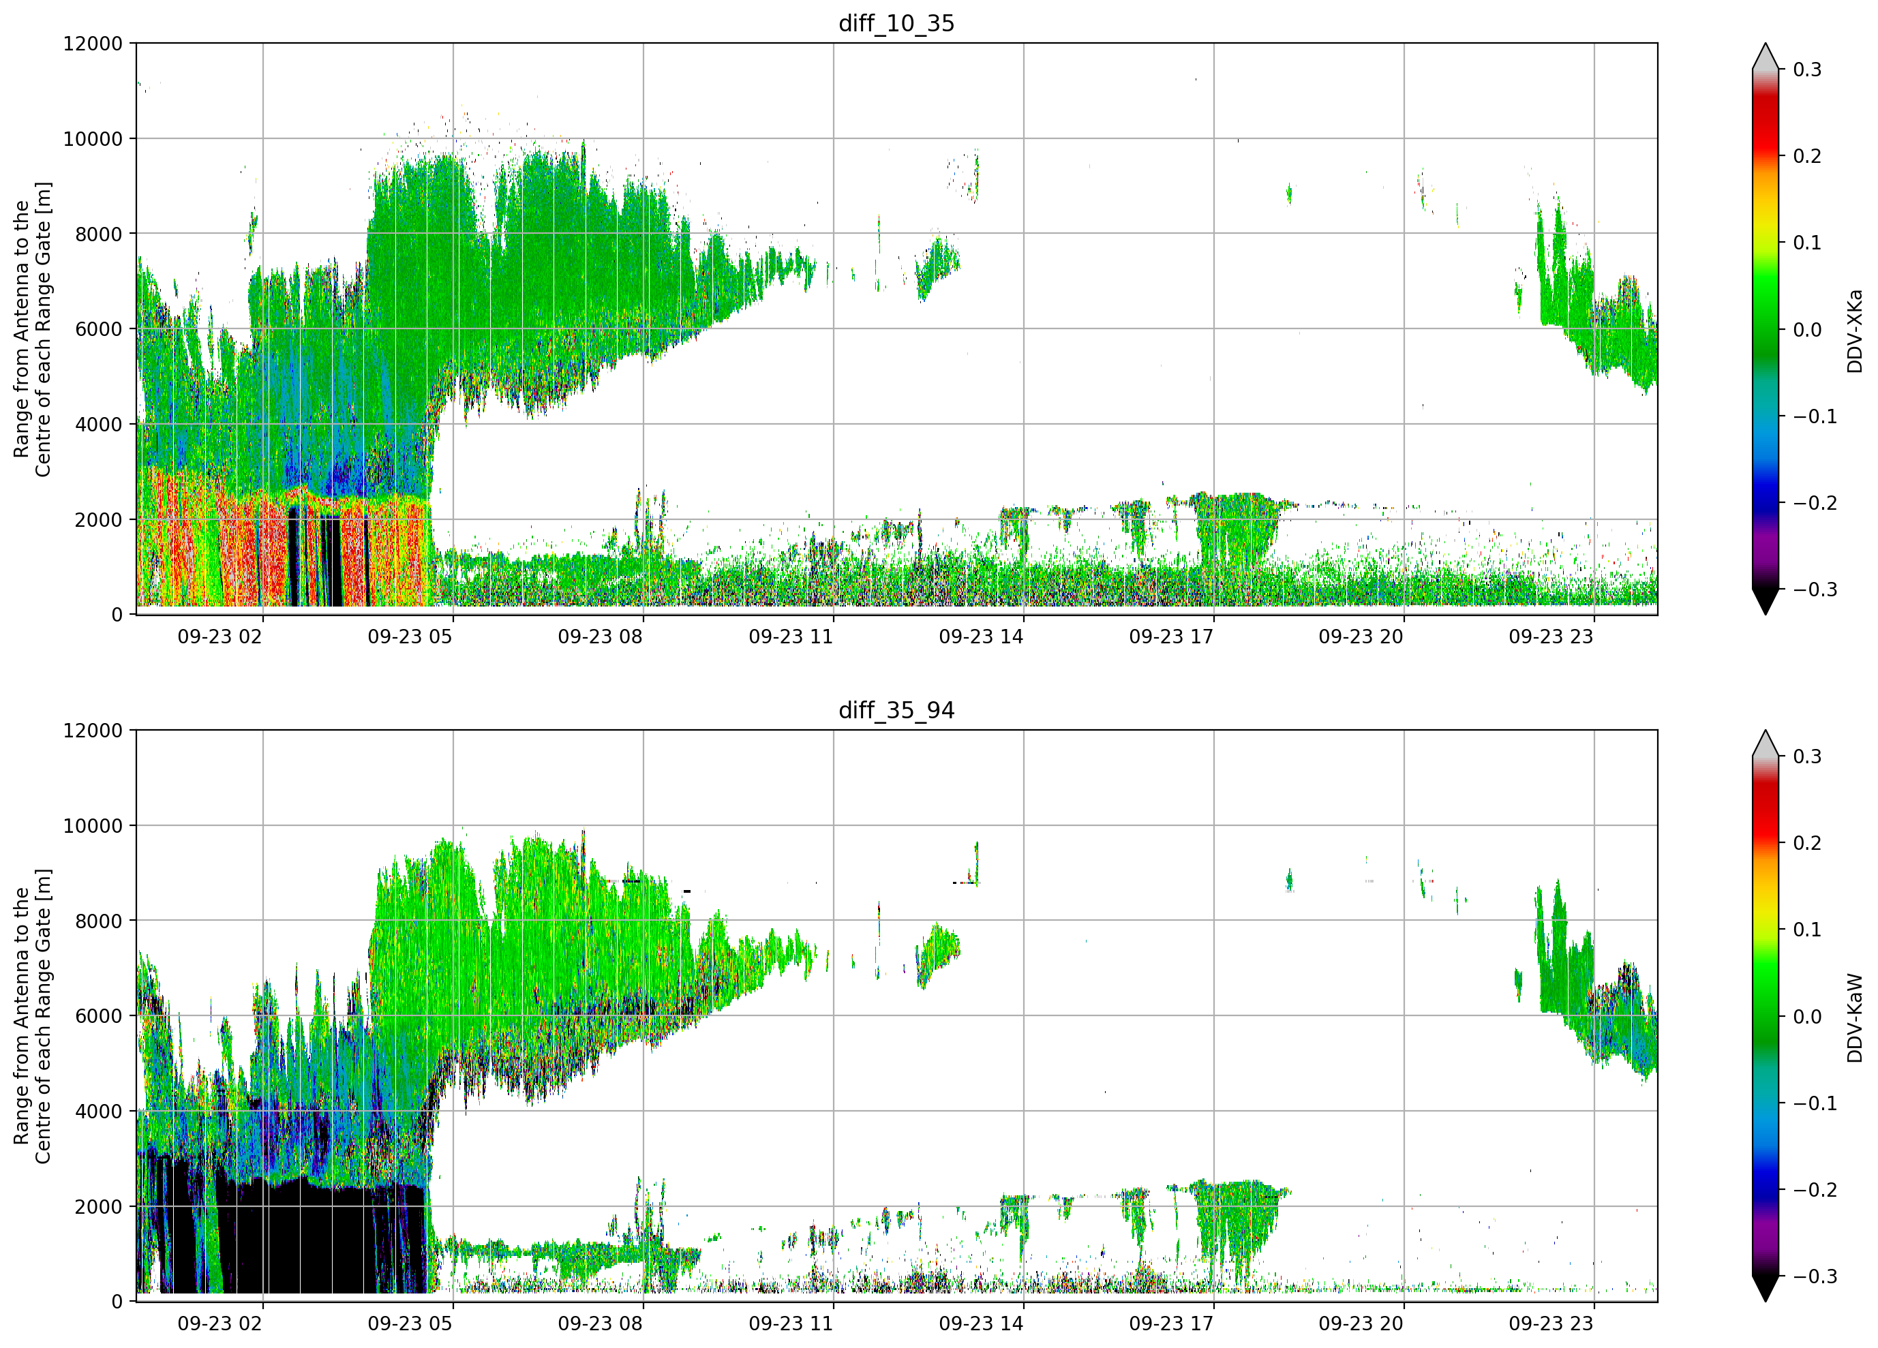
Task: Click the y-axis range label of diff_35_94
Action: pos(32,1016)
